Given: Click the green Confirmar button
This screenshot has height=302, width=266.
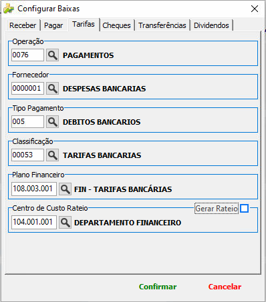Looking at the screenshot, I should 158,287.
